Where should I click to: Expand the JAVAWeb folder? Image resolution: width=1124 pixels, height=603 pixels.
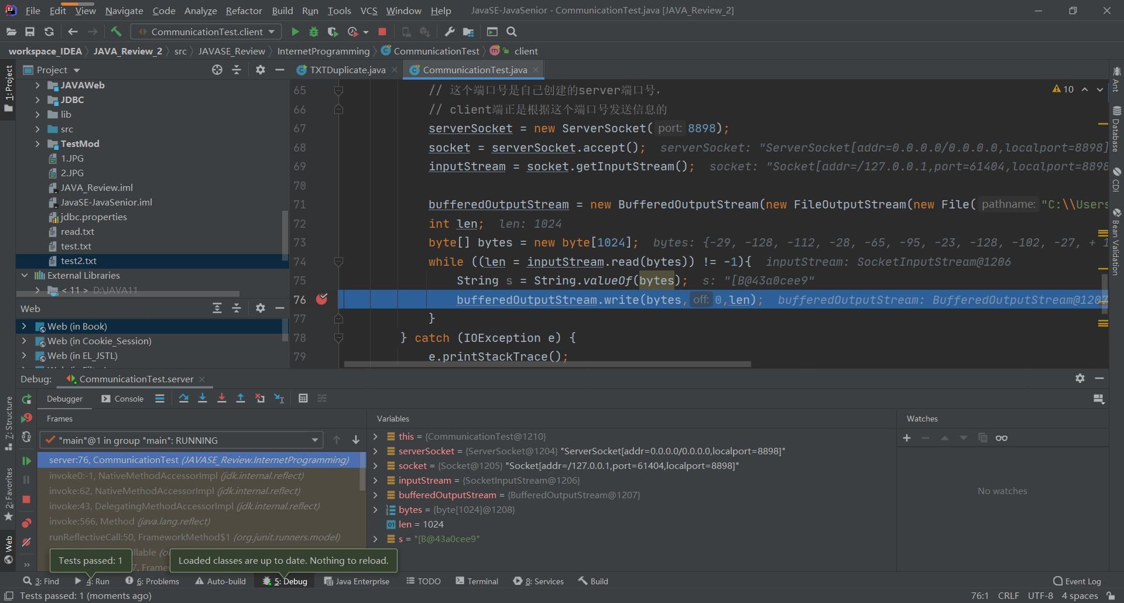[37, 85]
